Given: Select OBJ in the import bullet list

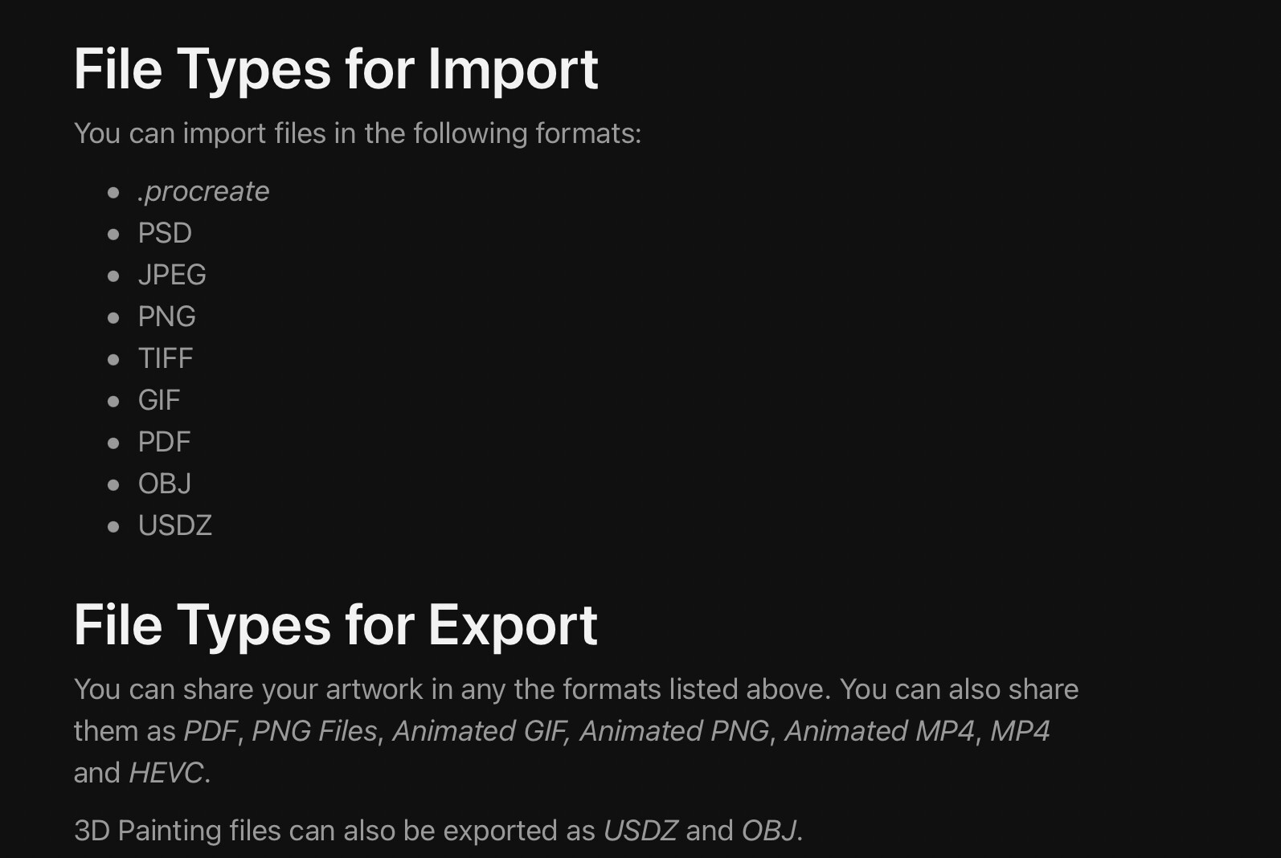Looking at the screenshot, I should point(165,484).
